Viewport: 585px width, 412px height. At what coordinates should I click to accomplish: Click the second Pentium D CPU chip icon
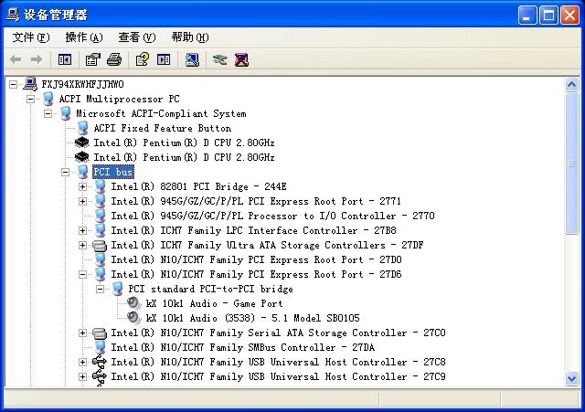point(81,157)
